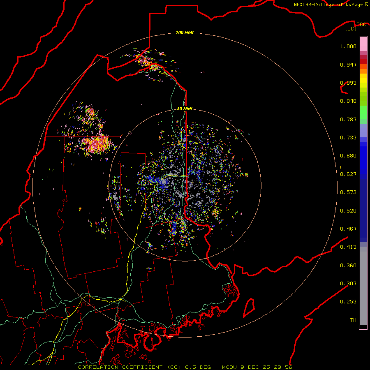This screenshot has width=370, height=370.
Task: Click the 0.787 color scale value
Action: (348, 119)
